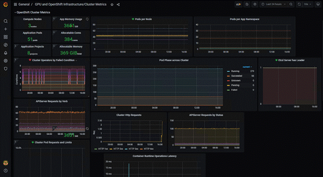Click the Running color swatch in legend
The height and width of the screenshot is (177, 323).
click(x=228, y=71)
